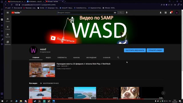Open history in the browser sidebar
This screenshot has width=183, height=103.
2,35
